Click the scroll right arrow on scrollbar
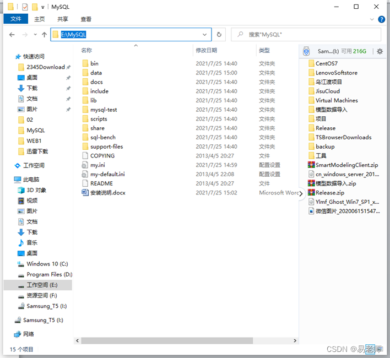Screen dimensions: 390x358 (x=295, y=340)
